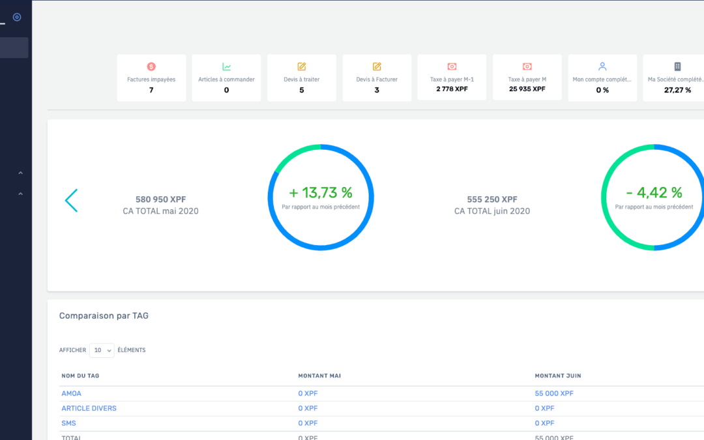Click the Ma Société building icon
Screen dimensions: 704x440
click(x=677, y=66)
